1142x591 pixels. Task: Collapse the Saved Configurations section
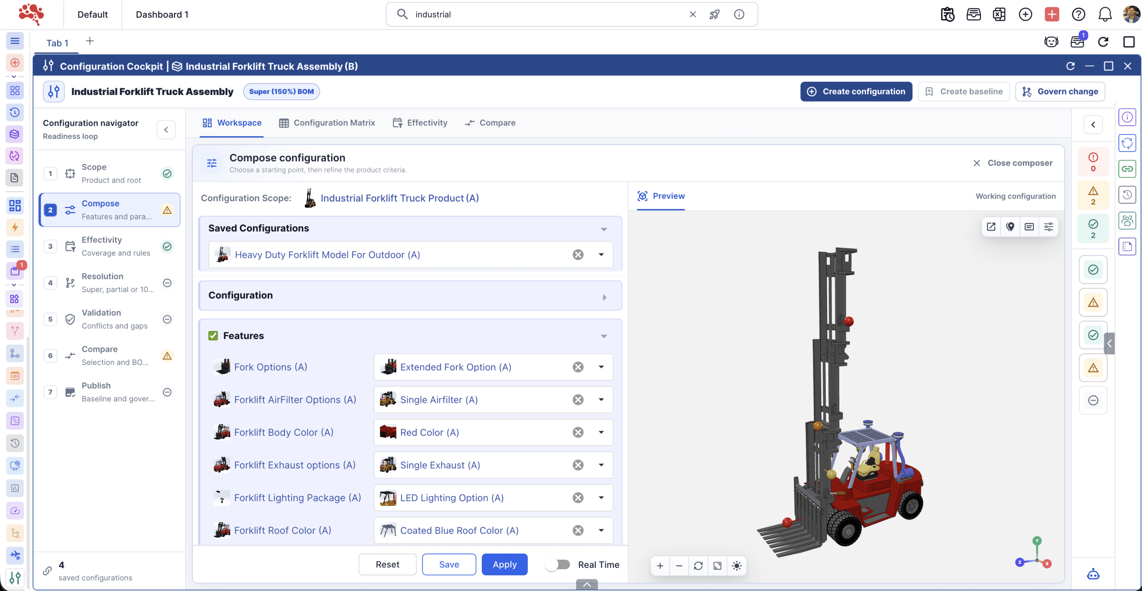click(x=604, y=229)
